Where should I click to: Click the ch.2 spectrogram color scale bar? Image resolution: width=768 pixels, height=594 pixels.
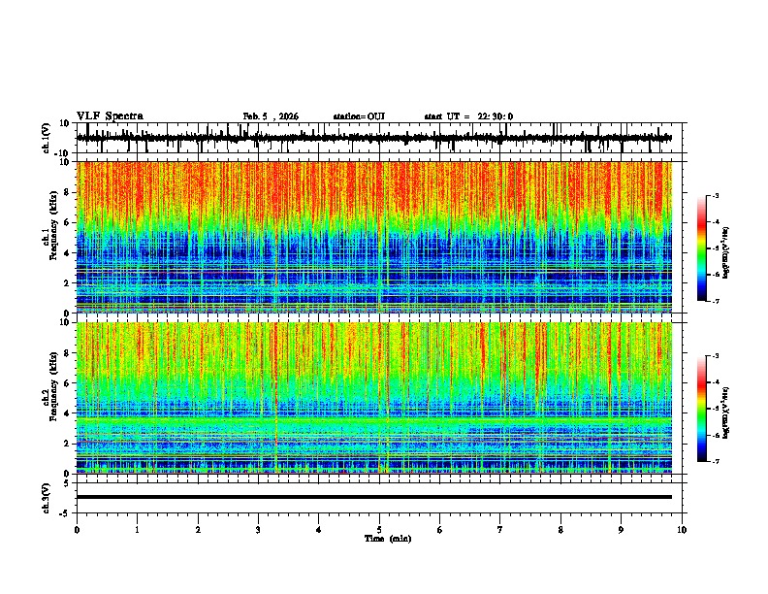pos(701,409)
